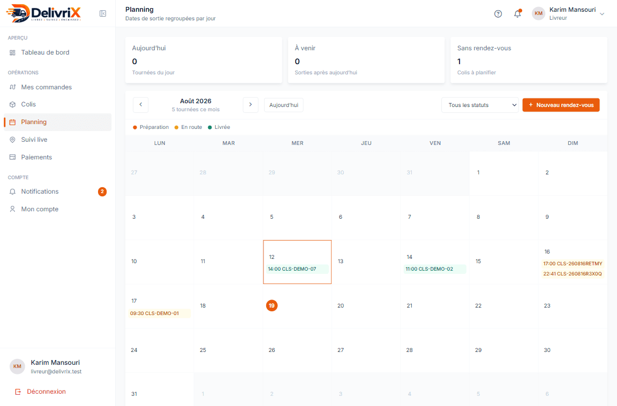617x406 pixels.
Task: Select the Planning sidebar item
Action: 57,122
